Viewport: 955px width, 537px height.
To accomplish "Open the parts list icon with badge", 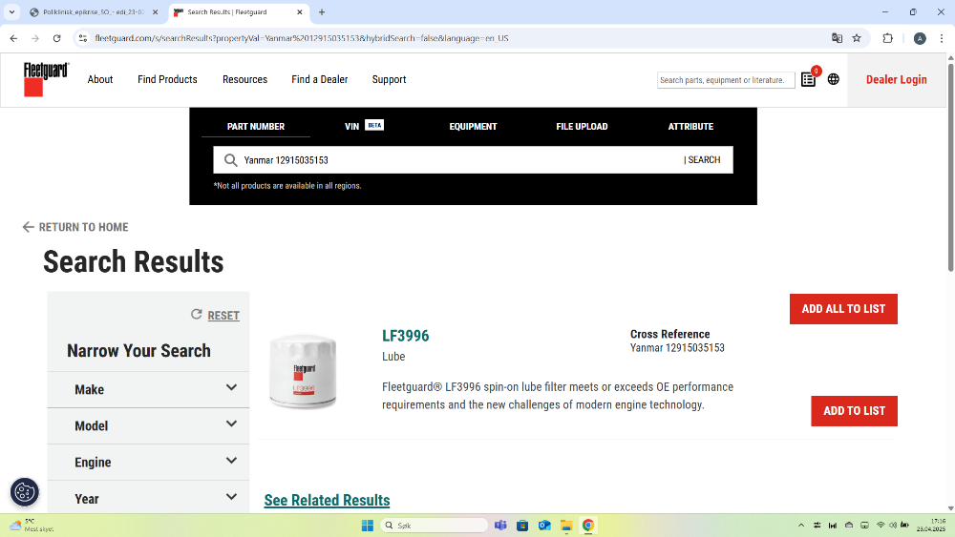I will (809, 79).
